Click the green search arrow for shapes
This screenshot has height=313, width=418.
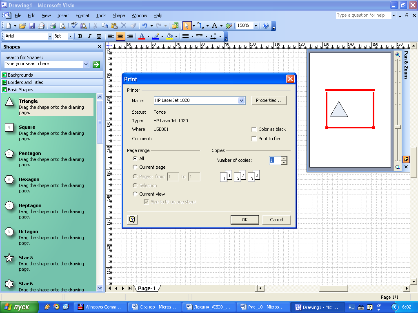point(96,64)
